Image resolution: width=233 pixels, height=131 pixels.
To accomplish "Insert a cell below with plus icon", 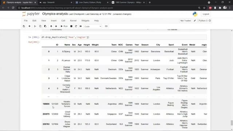I will pos(29,26).
